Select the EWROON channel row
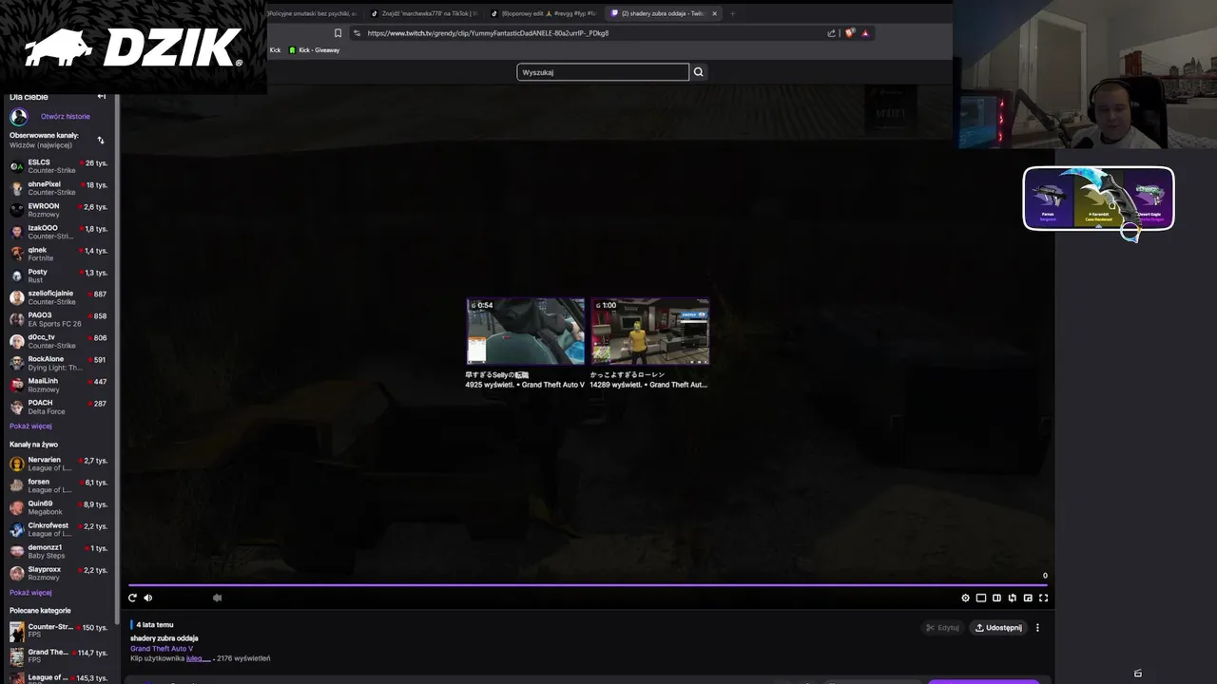1217x684 pixels. coord(59,210)
